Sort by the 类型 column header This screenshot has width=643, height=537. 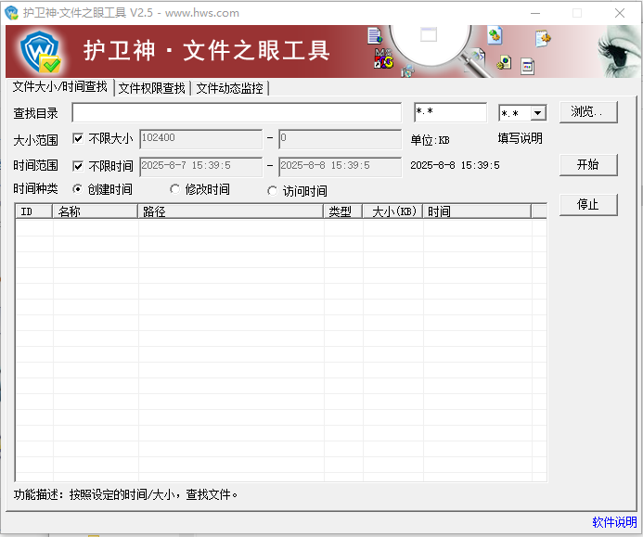click(343, 211)
